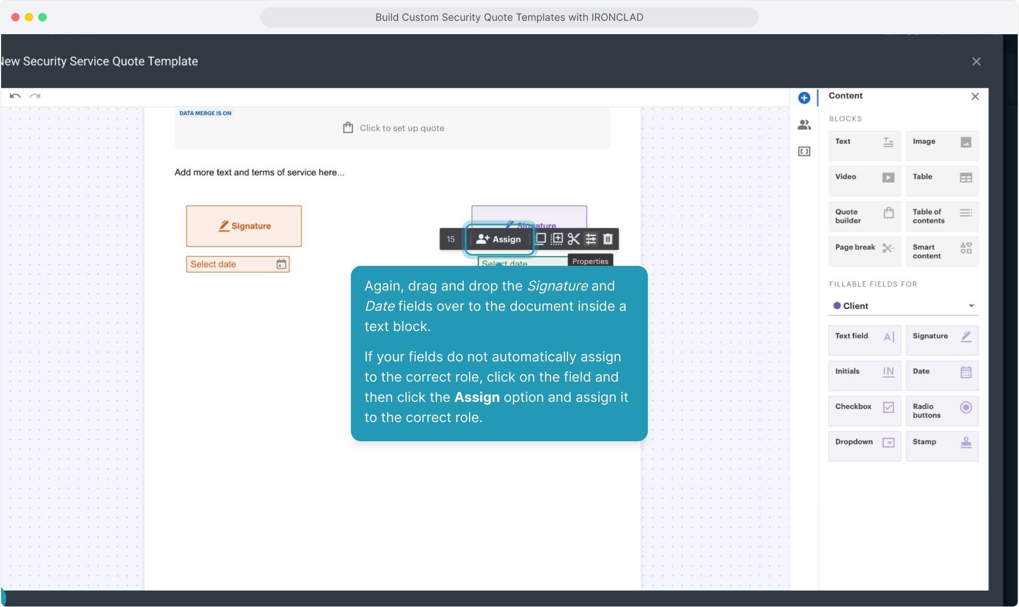Open the variables brackets icon in sidebar
Viewport: 1019px width, 607px height.
[x=804, y=152]
